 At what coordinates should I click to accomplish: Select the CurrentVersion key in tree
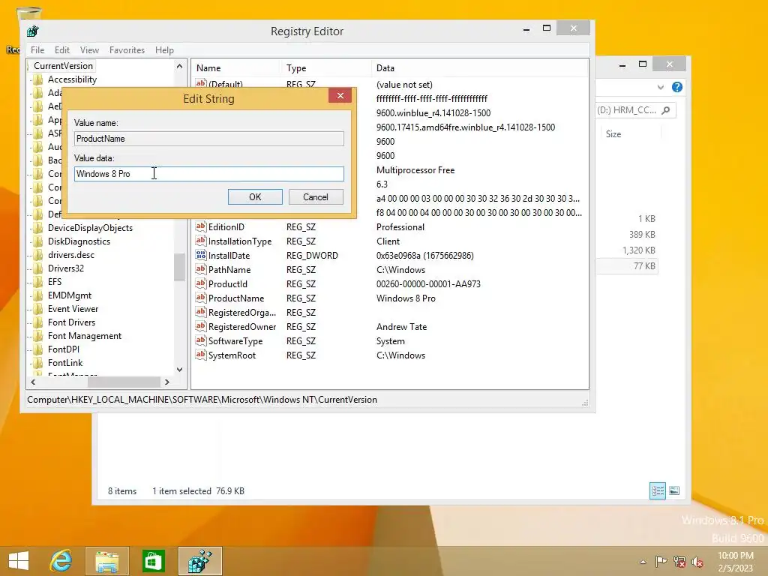(63, 66)
